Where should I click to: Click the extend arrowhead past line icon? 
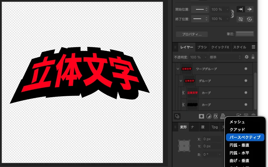(249, 9)
